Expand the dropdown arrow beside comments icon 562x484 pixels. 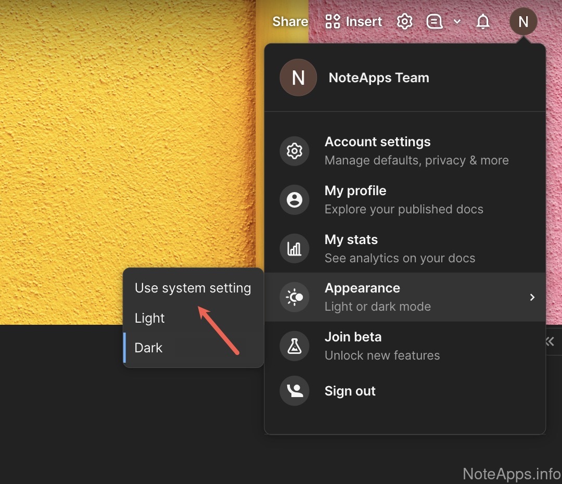click(457, 22)
